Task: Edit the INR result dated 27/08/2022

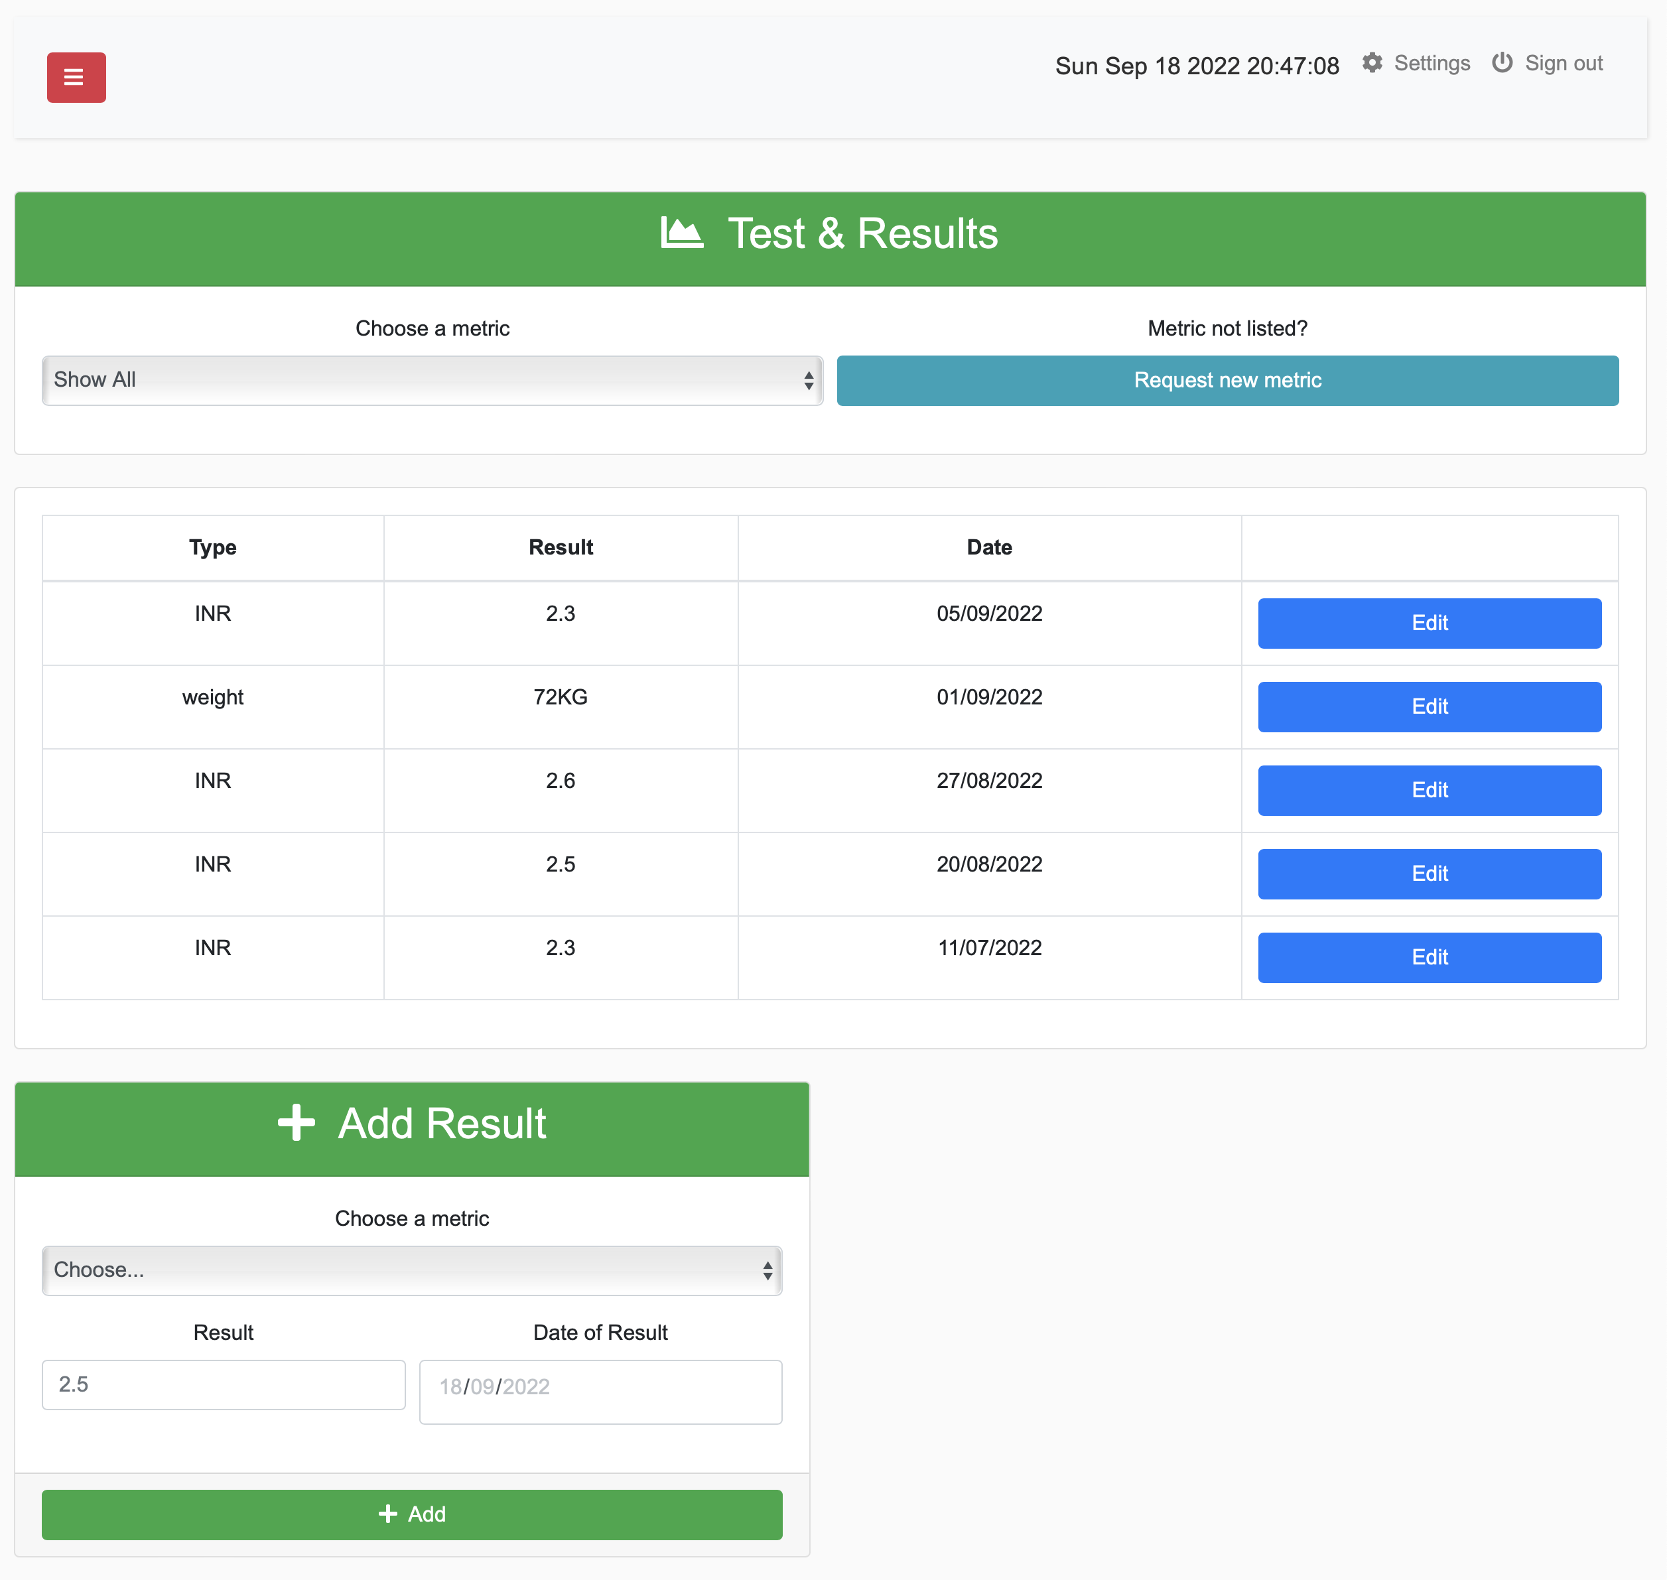Action: pyautogui.click(x=1429, y=790)
